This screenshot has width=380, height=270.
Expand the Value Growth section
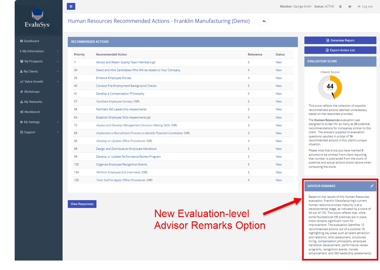(x=34, y=82)
